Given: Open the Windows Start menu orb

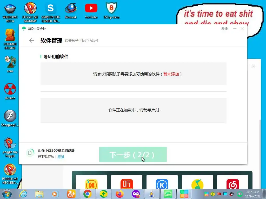Looking at the screenshot, I should point(7,194).
